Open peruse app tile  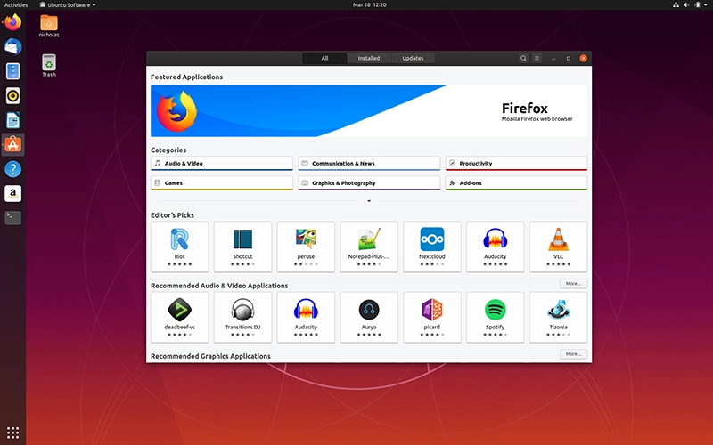[x=306, y=247]
